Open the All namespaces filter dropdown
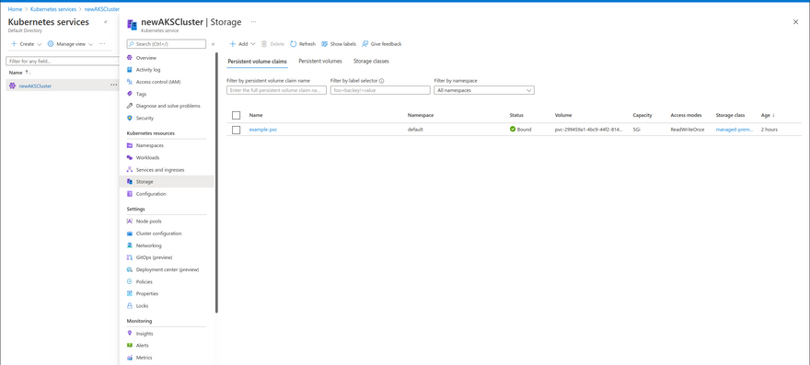The image size is (810, 365). [x=484, y=90]
